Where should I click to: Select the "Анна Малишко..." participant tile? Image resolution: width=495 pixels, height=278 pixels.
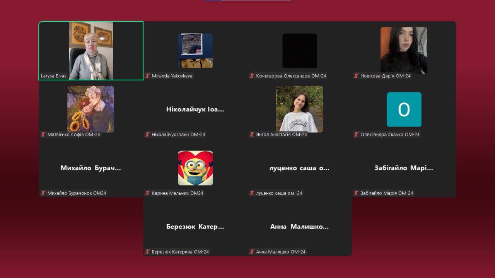pos(300,227)
